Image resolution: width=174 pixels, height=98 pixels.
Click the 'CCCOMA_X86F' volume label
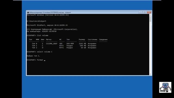[52, 44]
